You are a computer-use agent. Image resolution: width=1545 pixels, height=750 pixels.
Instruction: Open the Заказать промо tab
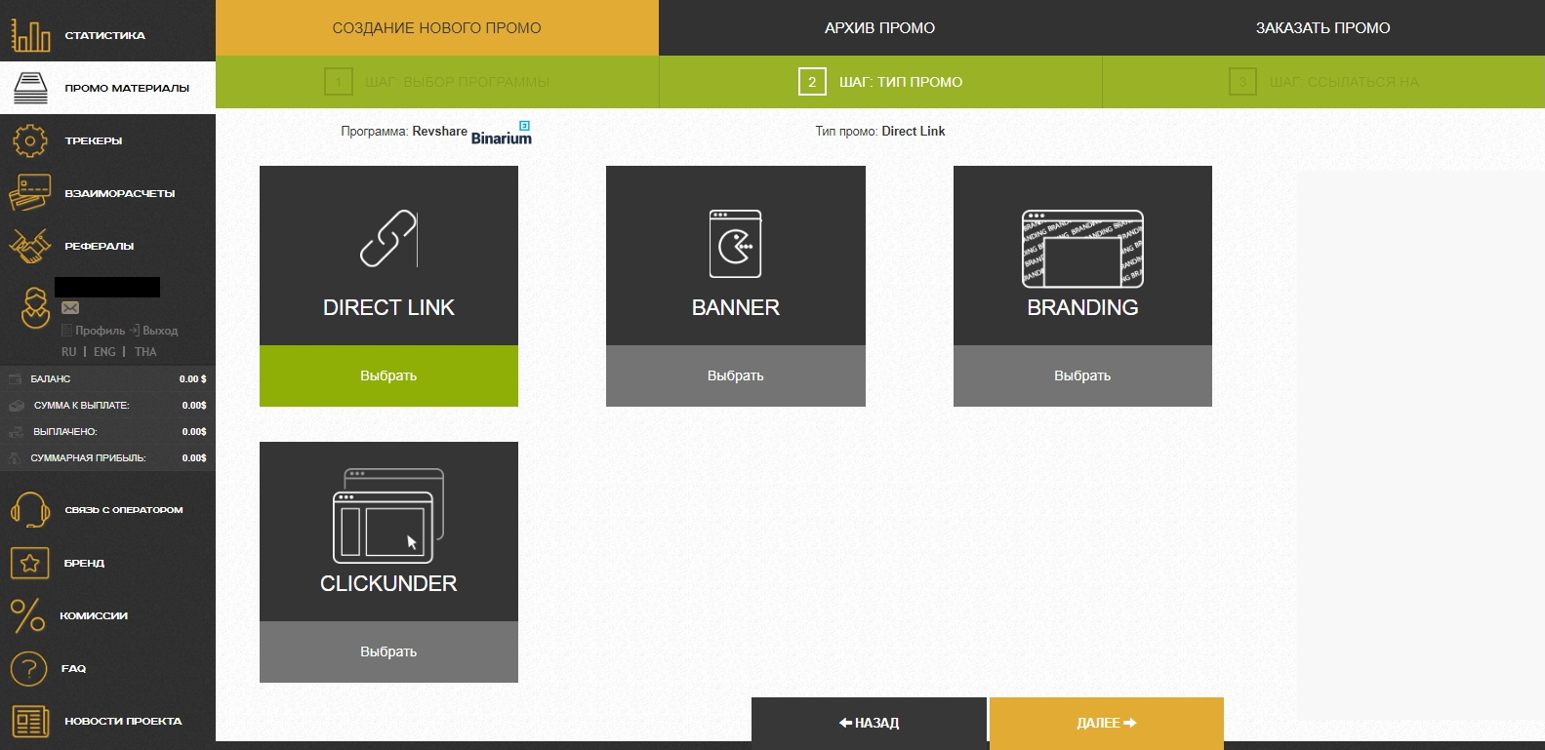click(x=1322, y=27)
